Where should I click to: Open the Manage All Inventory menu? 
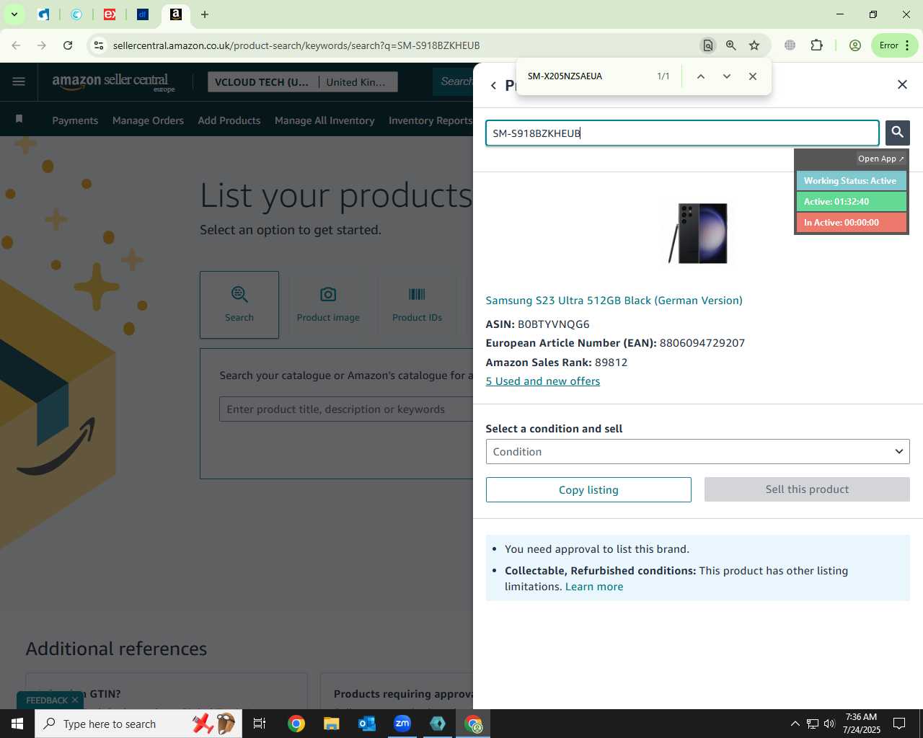(324, 120)
